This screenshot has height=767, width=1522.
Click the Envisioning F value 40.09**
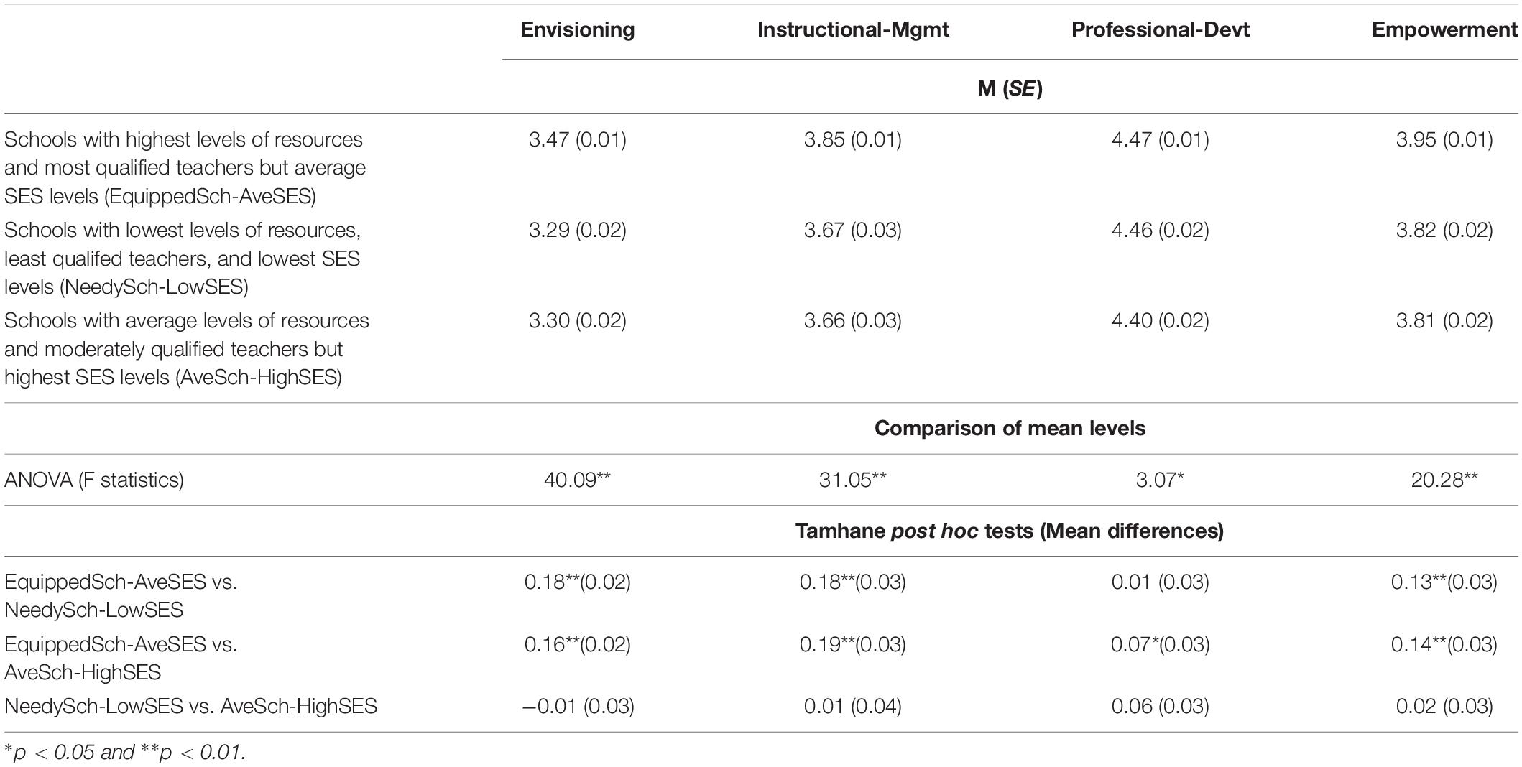[x=577, y=480]
